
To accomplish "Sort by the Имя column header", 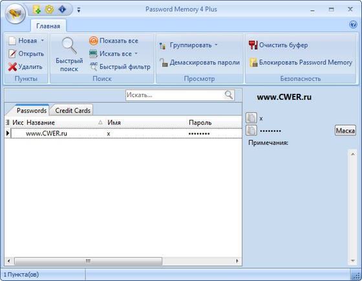I will point(147,122).
